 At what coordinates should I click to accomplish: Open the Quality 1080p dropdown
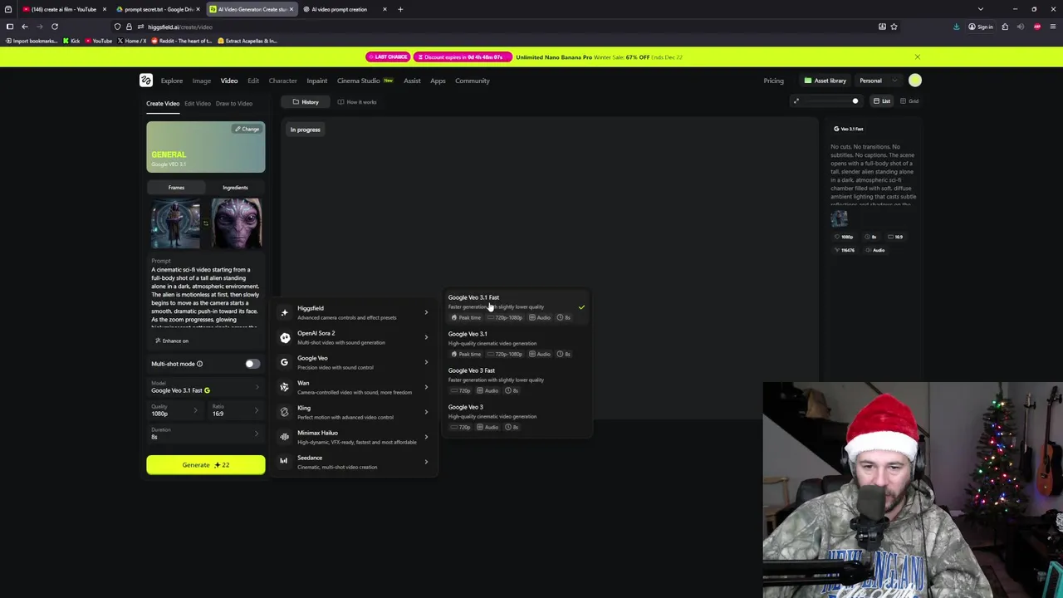pyautogui.click(x=174, y=410)
